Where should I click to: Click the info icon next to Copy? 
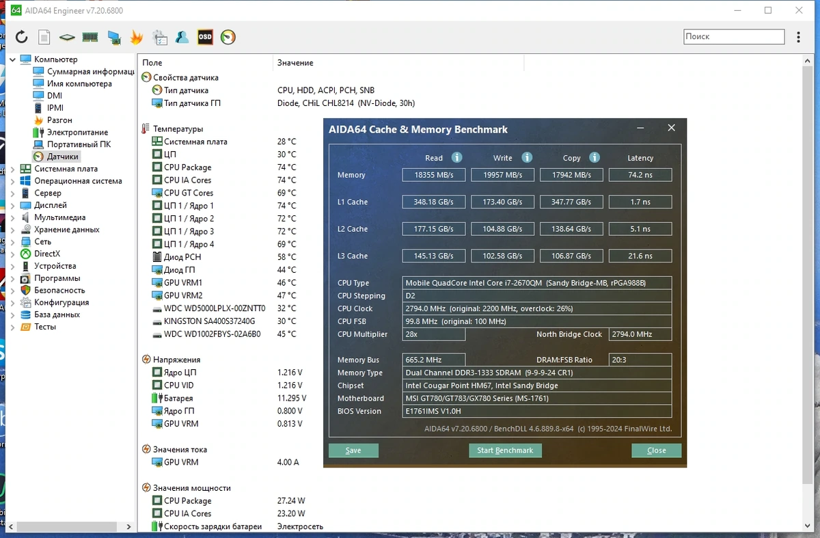pos(594,157)
